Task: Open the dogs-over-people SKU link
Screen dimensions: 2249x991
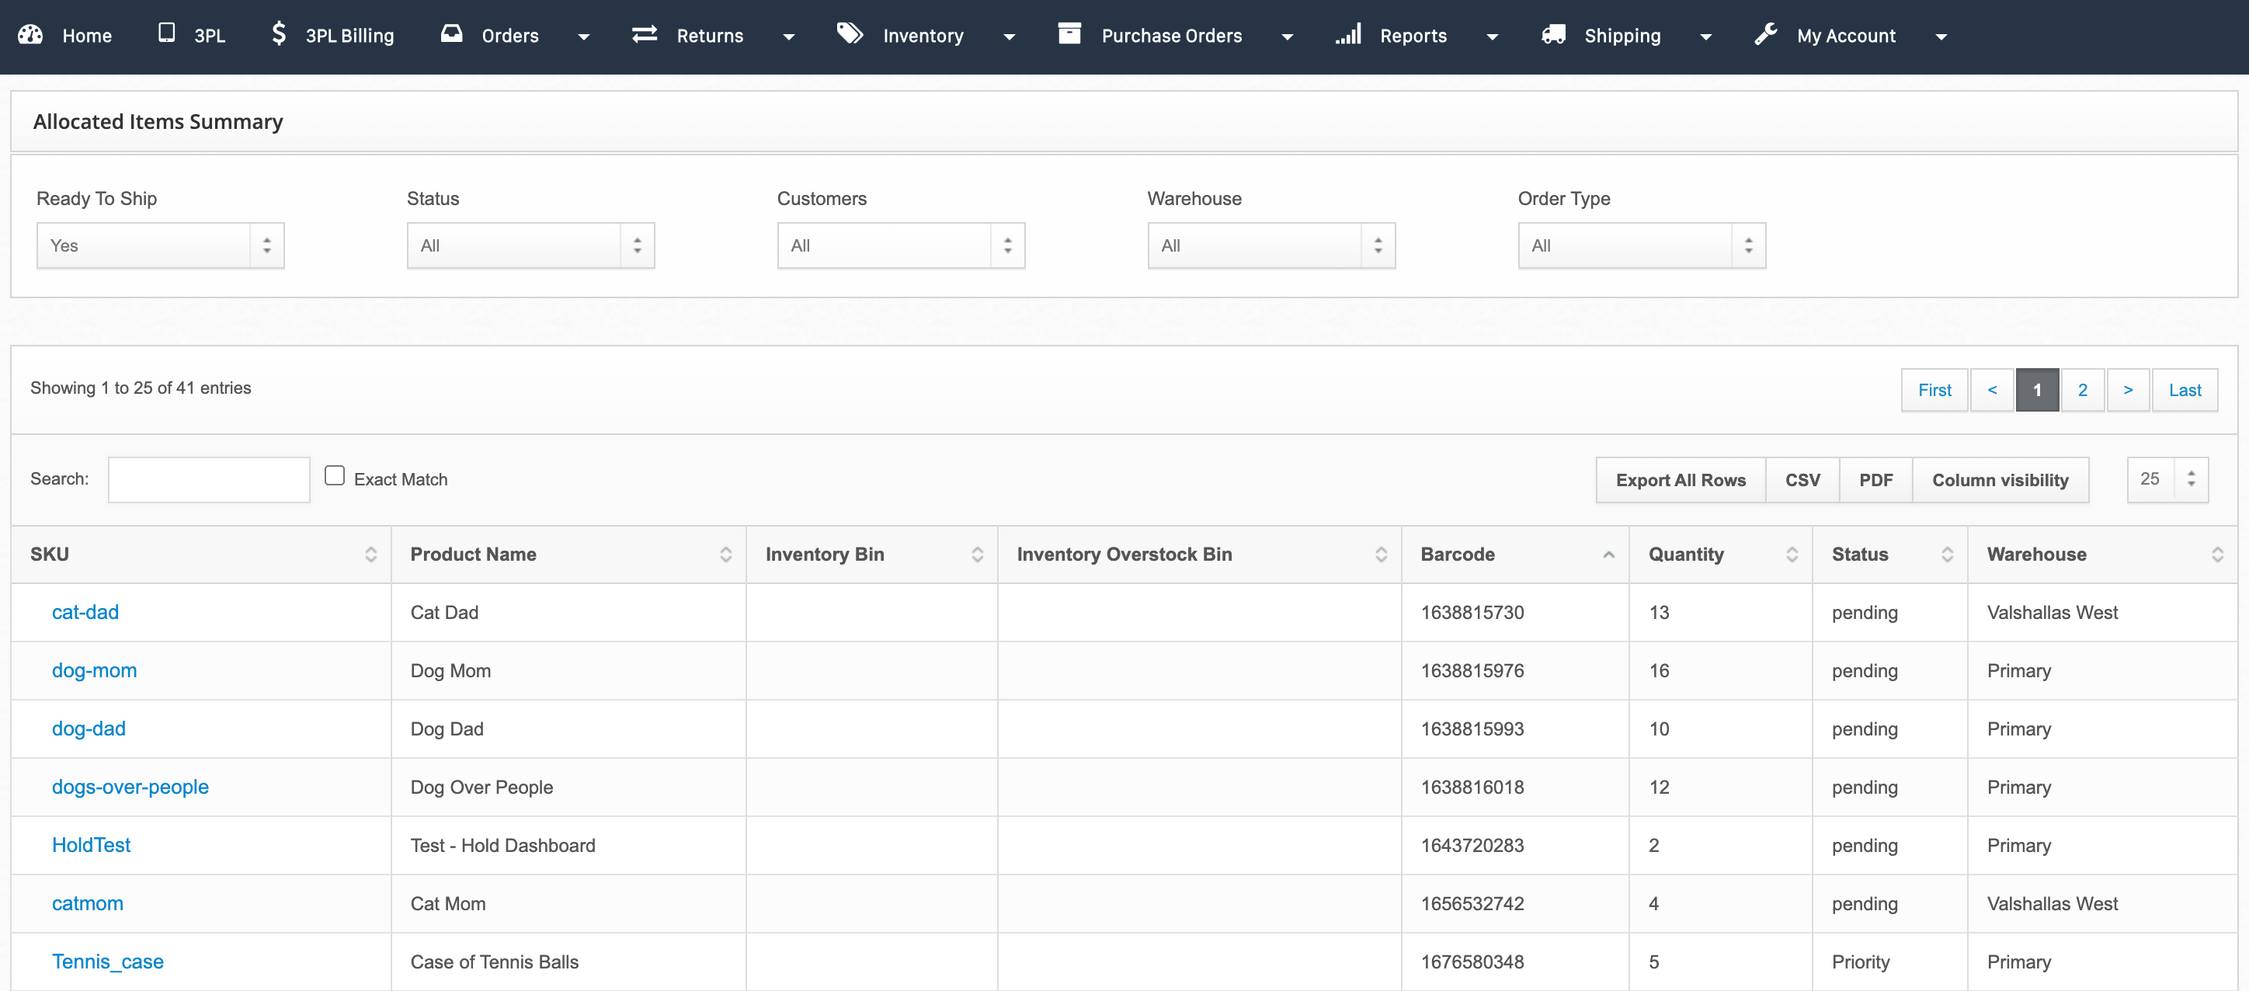Action: point(130,787)
